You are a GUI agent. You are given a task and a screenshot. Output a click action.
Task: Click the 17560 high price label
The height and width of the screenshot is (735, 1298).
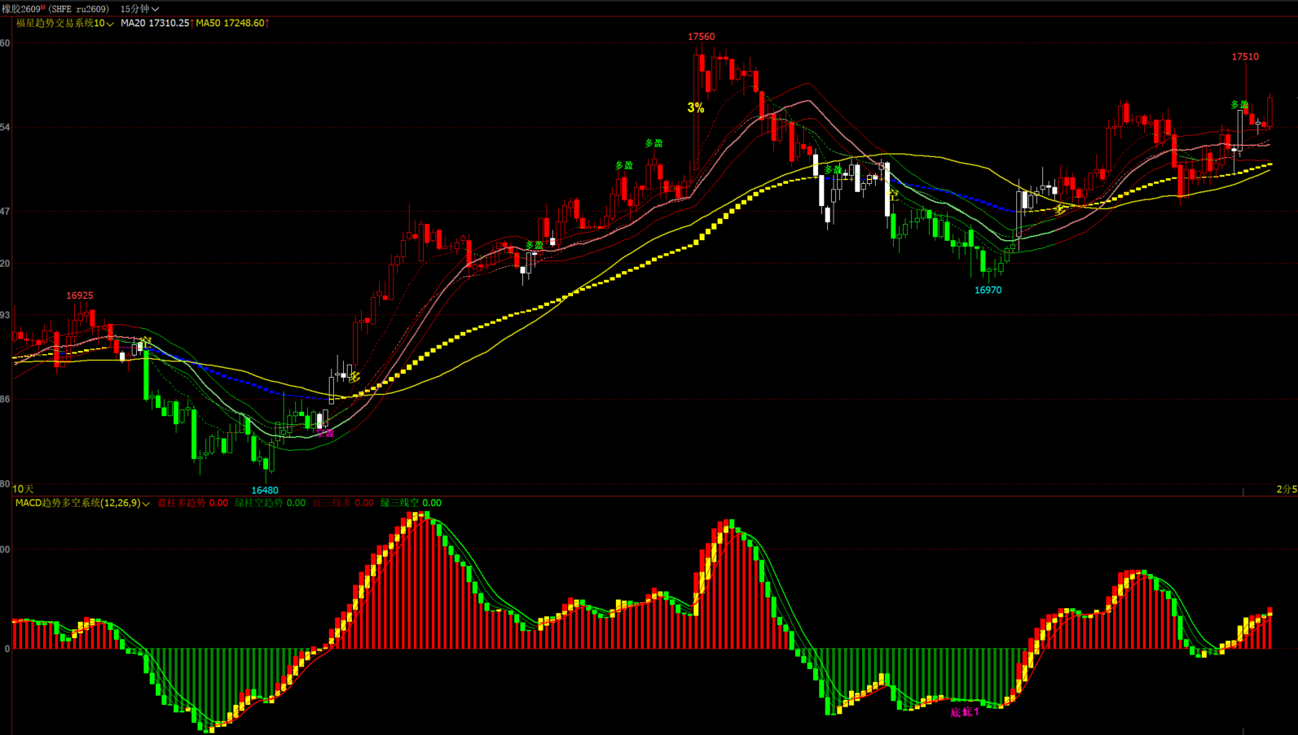click(701, 37)
